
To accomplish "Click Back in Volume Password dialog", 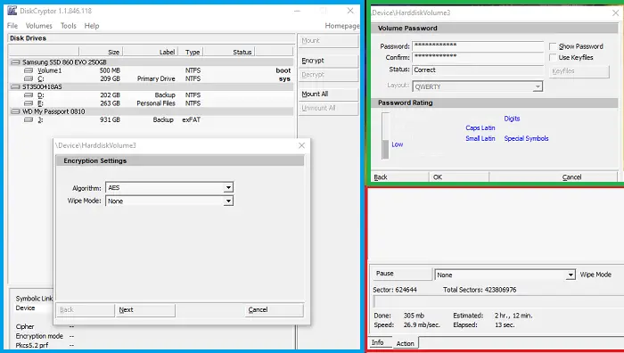I will 399,177.
